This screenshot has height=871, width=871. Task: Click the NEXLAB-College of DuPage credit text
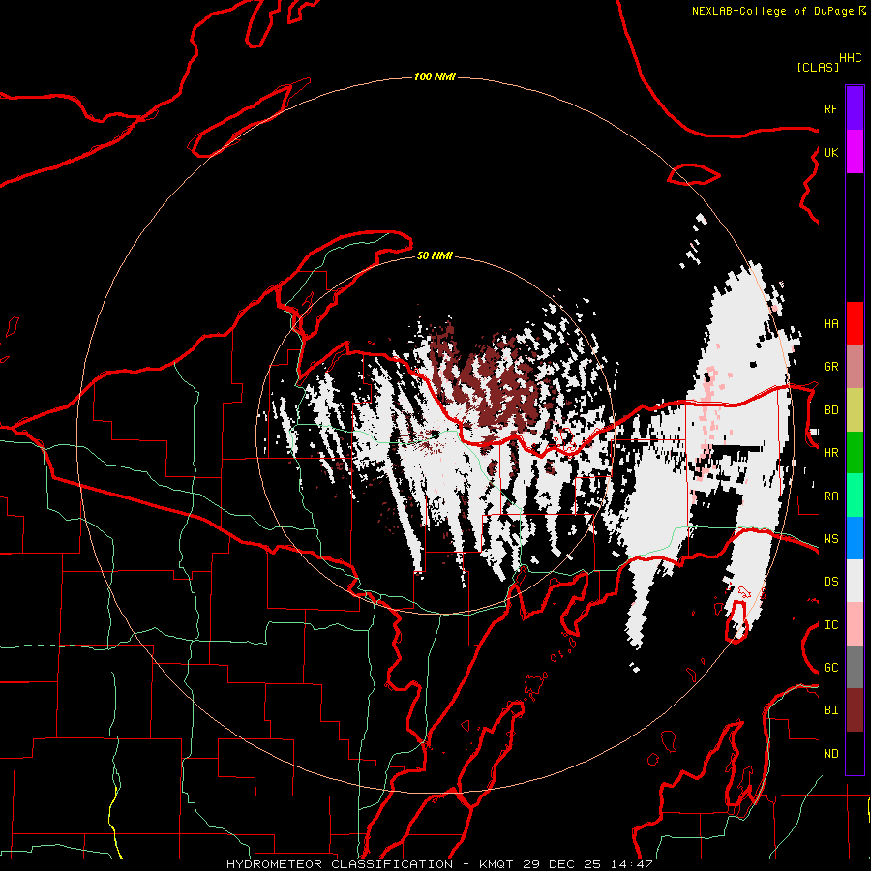click(773, 11)
